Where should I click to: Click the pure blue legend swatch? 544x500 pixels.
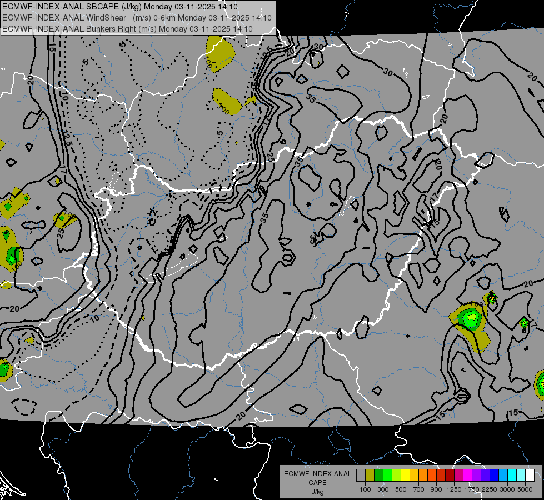click(495, 476)
